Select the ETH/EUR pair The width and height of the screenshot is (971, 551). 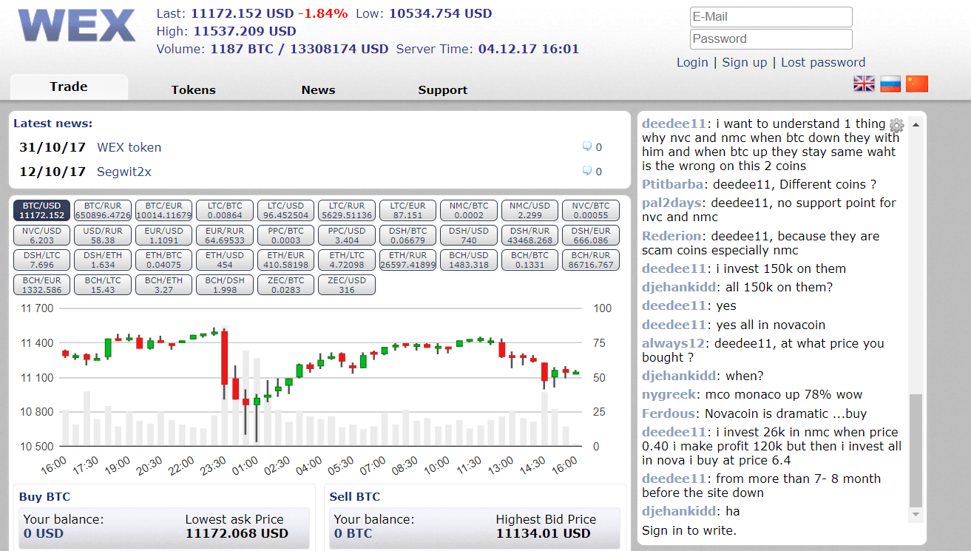[285, 260]
